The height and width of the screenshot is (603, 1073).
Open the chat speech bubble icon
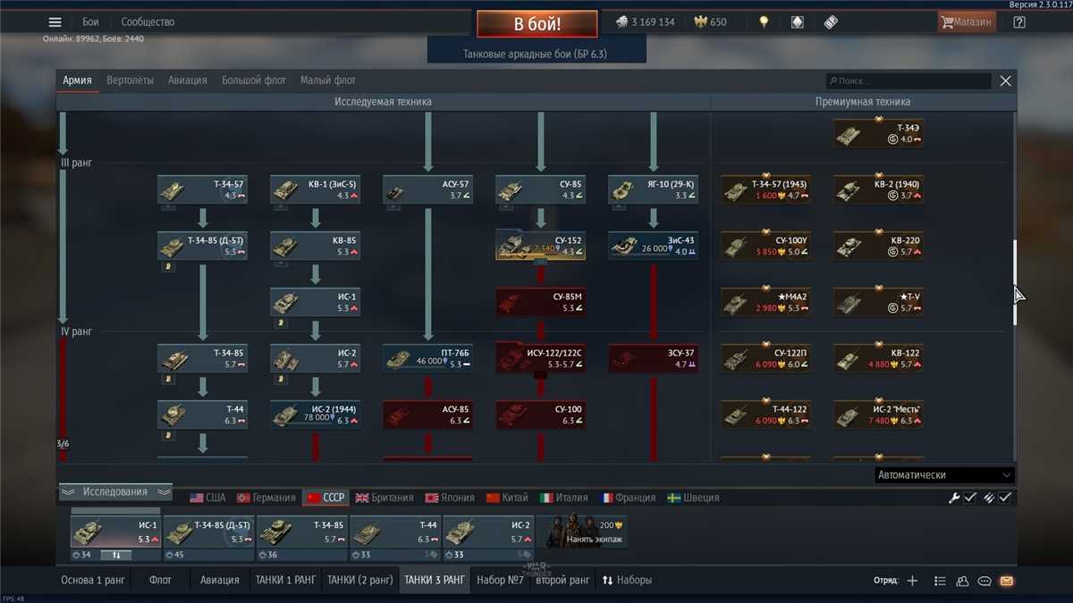tap(984, 581)
